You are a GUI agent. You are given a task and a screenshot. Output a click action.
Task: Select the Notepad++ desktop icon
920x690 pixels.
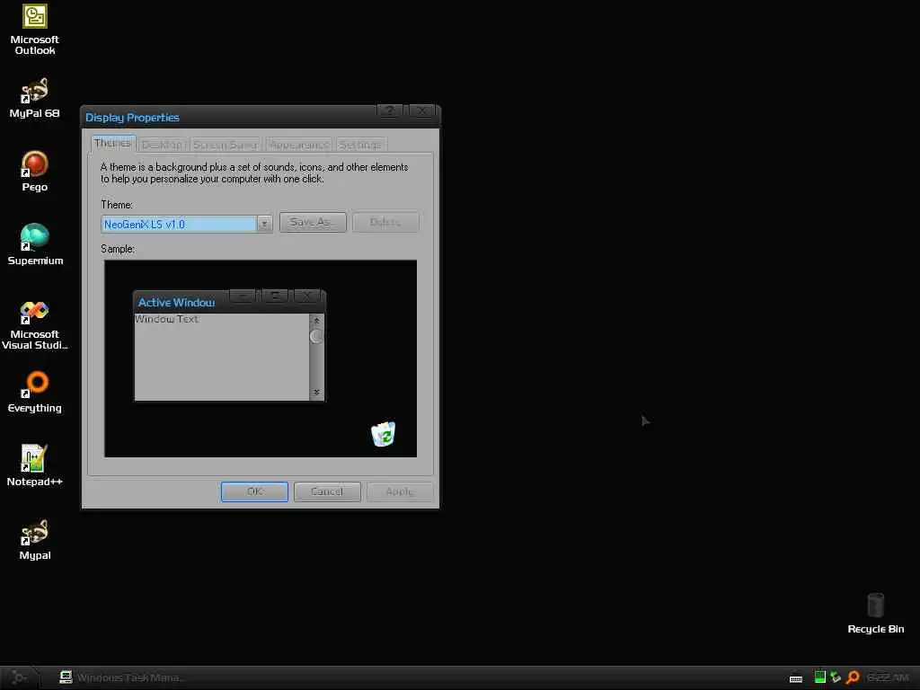[35, 466]
